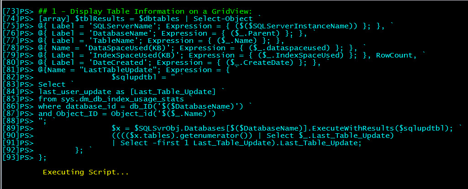Click 'Select-Object' on line 74
The height and width of the screenshot is (189, 468).
223,19
